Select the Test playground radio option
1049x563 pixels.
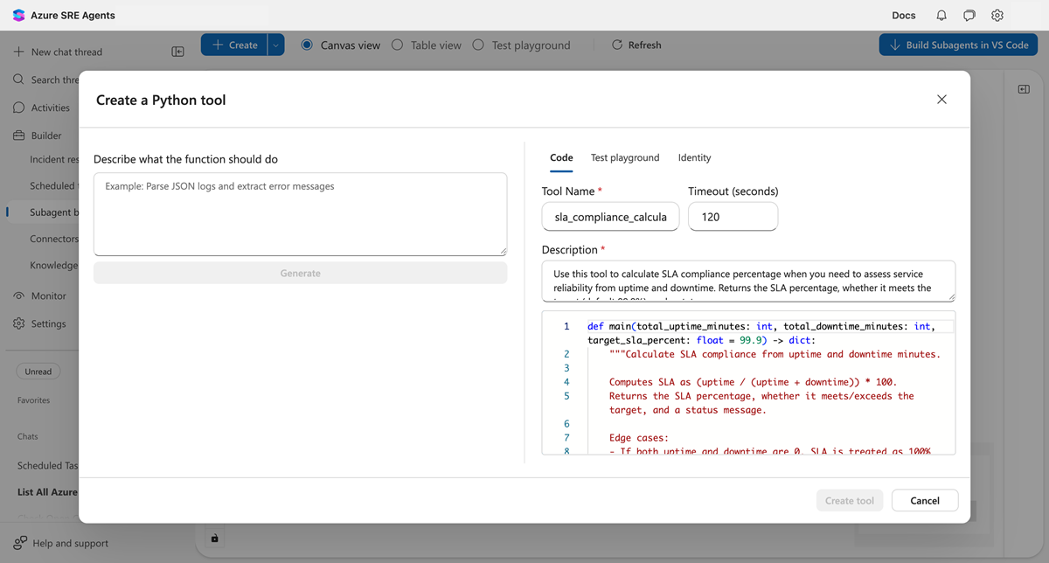click(x=479, y=45)
